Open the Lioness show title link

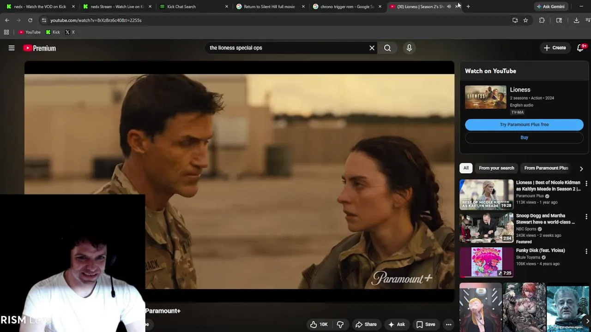[520, 90]
